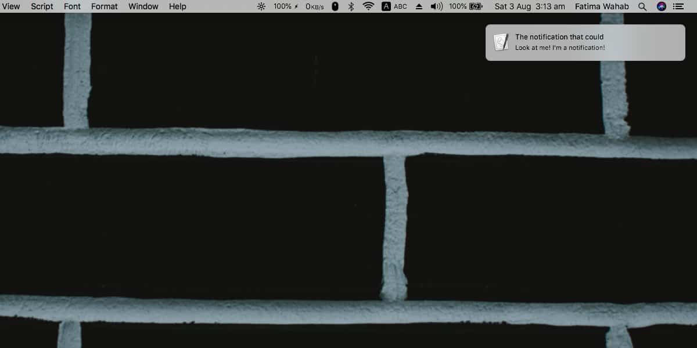Open the Wi-Fi menu icon

[368, 6]
